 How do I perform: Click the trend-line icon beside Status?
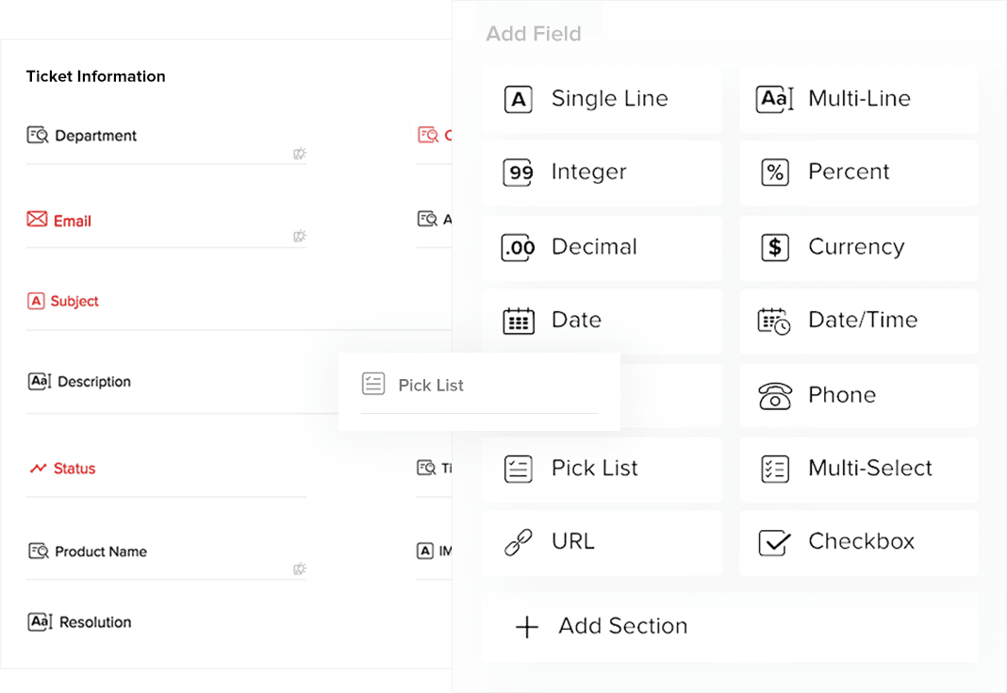(38, 468)
